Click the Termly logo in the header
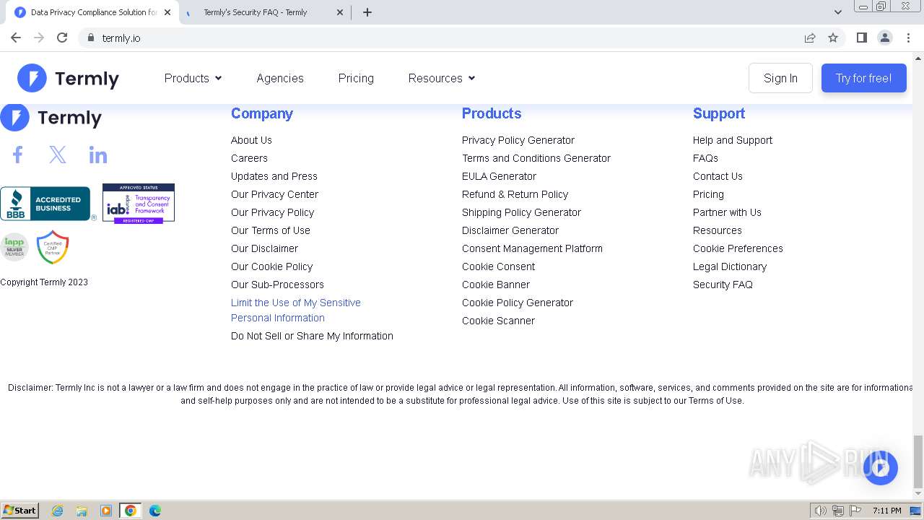This screenshot has width=924, height=520. click(x=69, y=78)
